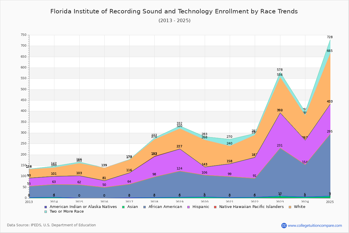Click the 2025 x-axis label
Screen dimensions: 349x233
tap(330, 202)
